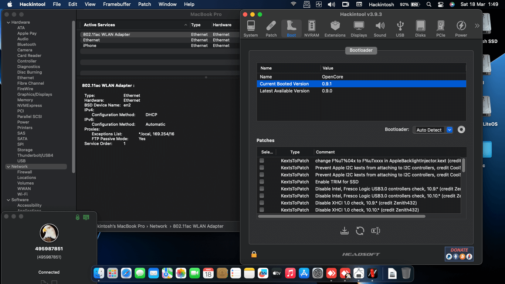Viewport: 505px width, 284px height.
Task: Select the Boot toolbar icon
Action: pos(291,29)
